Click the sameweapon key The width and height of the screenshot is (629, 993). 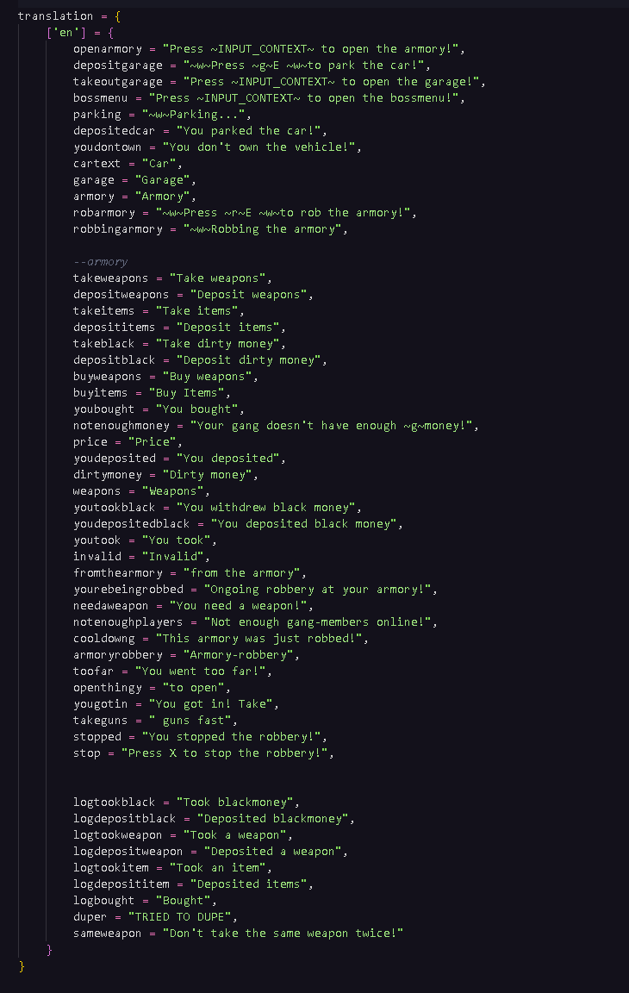(107, 934)
